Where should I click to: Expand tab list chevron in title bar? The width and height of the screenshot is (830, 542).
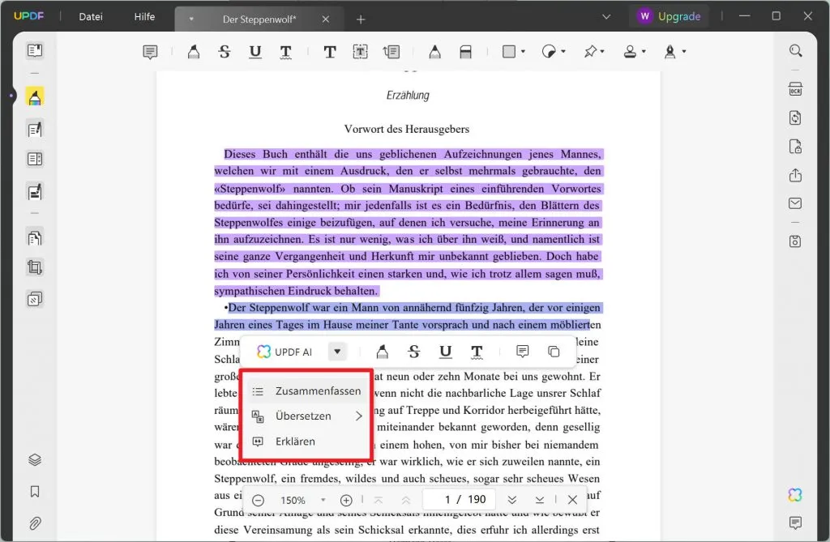[x=606, y=17]
